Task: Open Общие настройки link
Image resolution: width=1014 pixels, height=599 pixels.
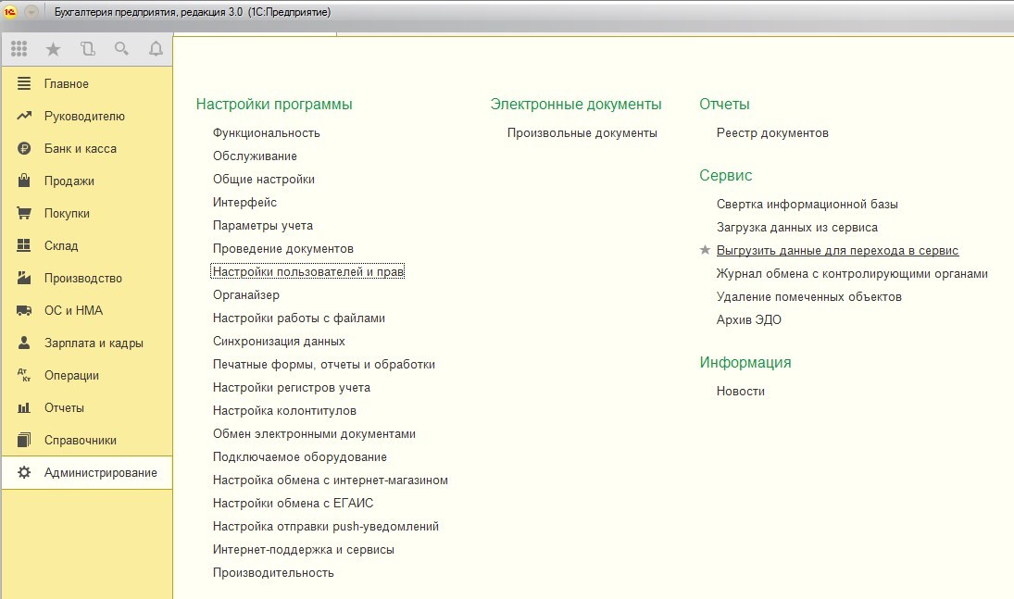Action: pos(264,180)
